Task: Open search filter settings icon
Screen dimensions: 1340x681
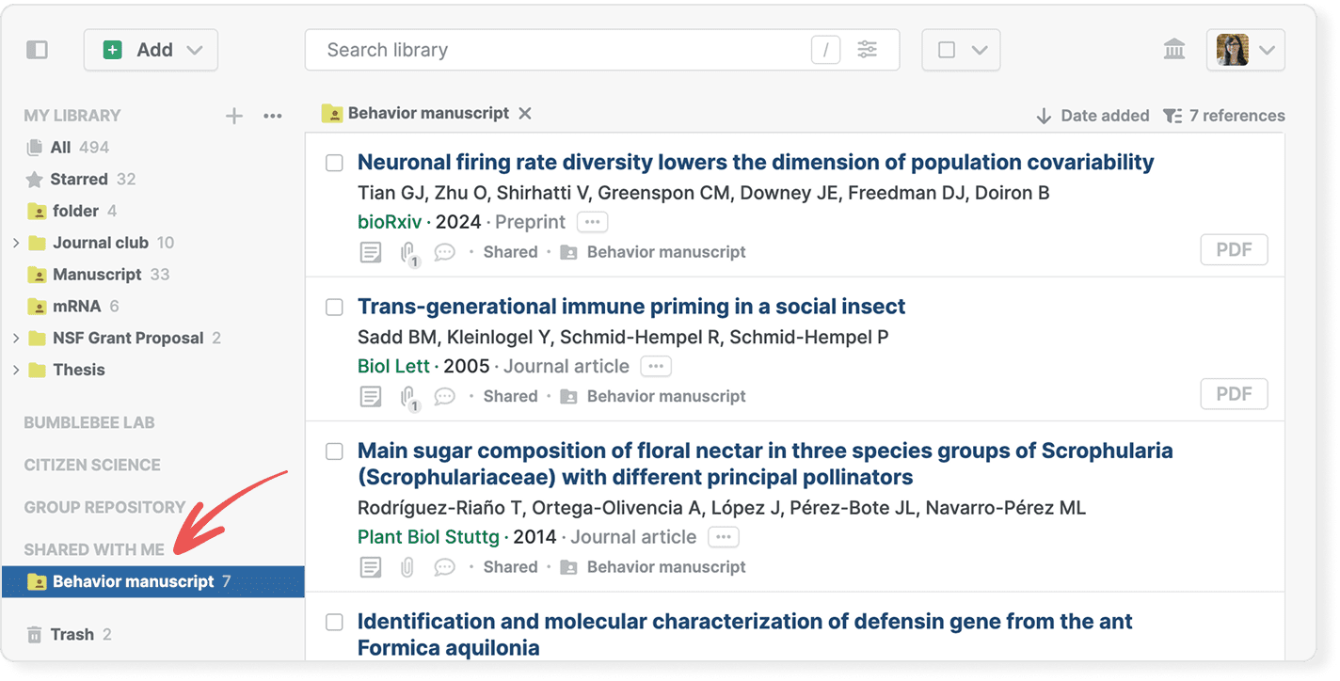Action: coord(867,50)
